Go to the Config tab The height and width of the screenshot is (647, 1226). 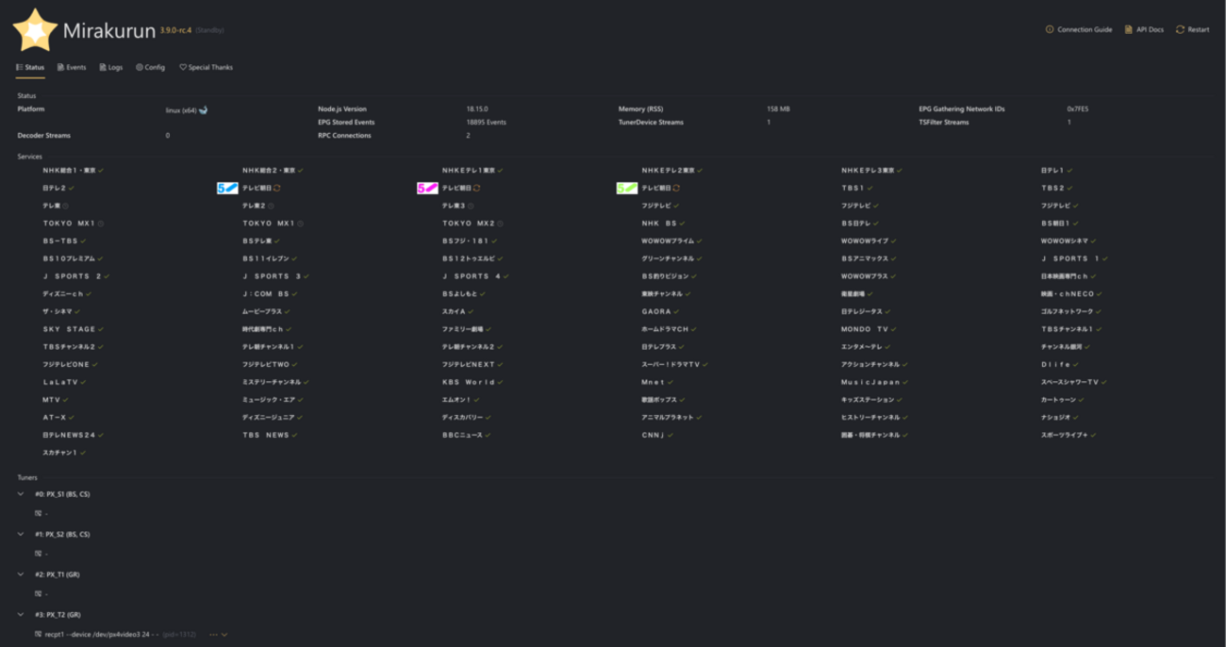coord(151,68)
